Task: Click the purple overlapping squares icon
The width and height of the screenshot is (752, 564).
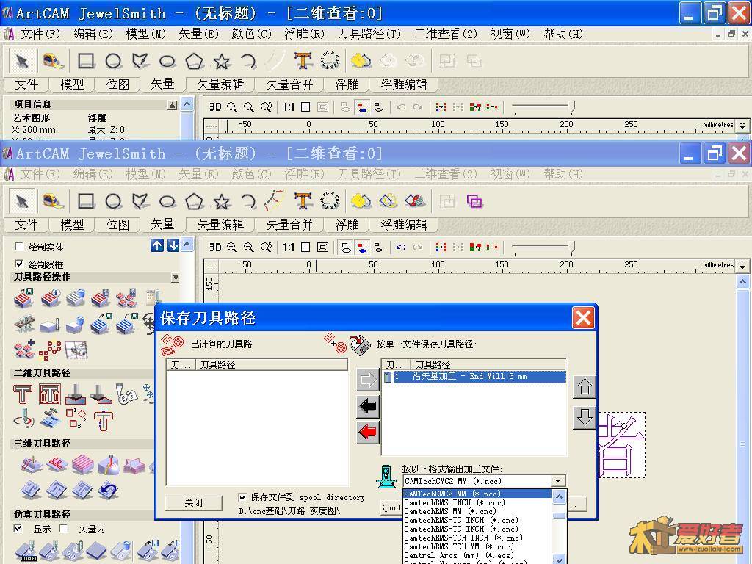Action: 474,201
